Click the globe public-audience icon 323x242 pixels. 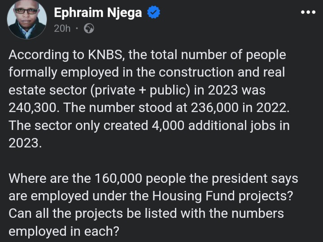(x=89, y=28)
